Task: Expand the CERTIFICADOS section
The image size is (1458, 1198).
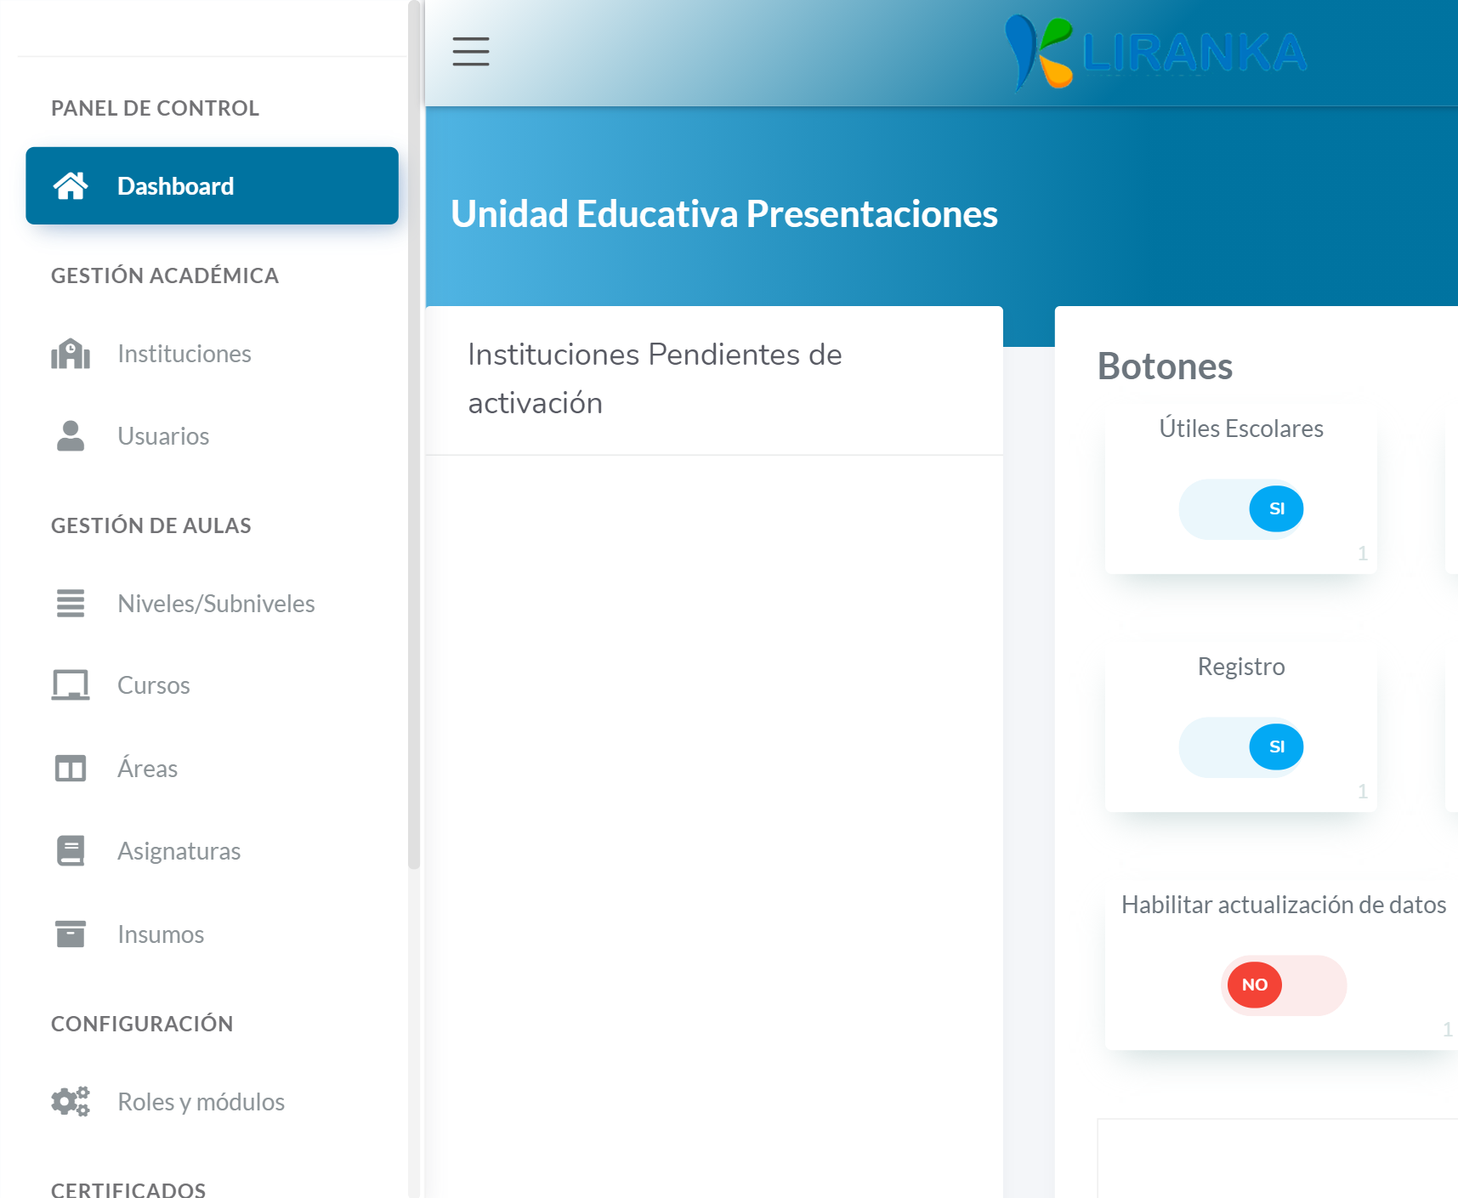Action: [x=128, y=1188]
